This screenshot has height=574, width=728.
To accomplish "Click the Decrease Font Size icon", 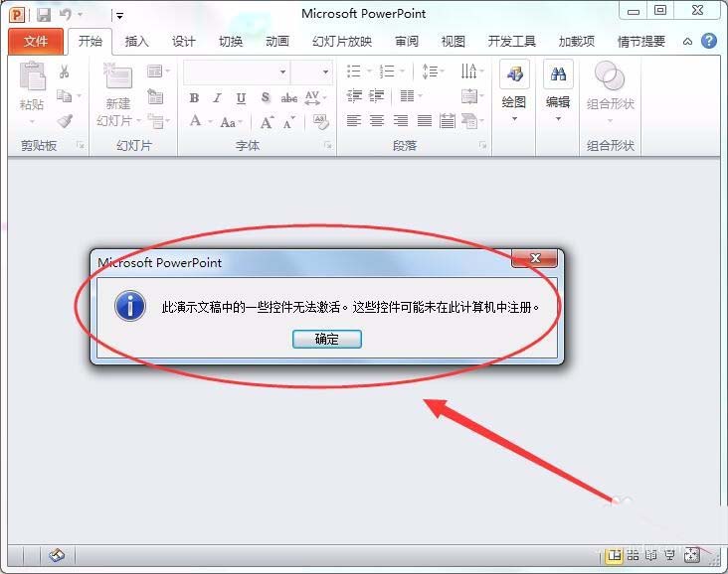I will [x=289, y=122].
